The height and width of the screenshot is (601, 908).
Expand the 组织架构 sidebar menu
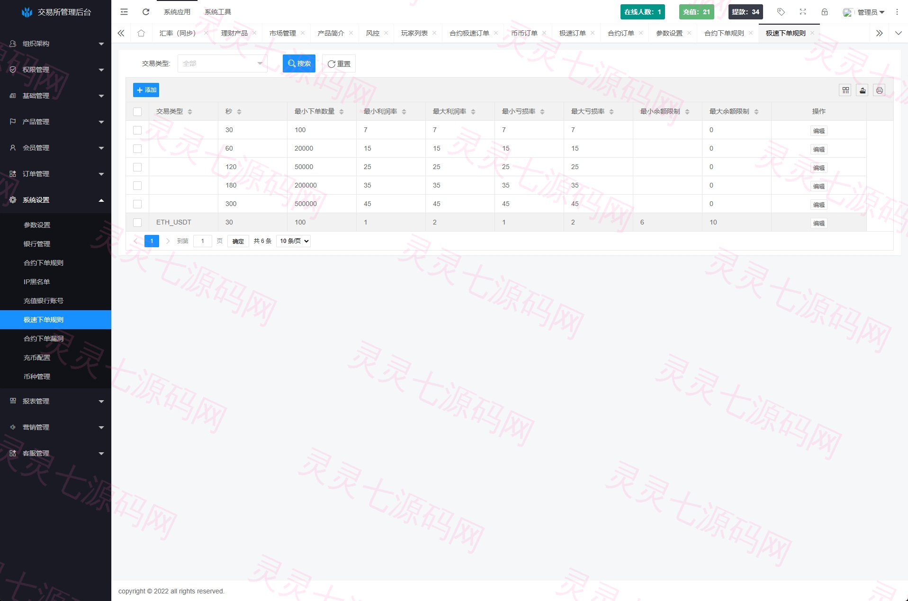(x=55, y=44)
